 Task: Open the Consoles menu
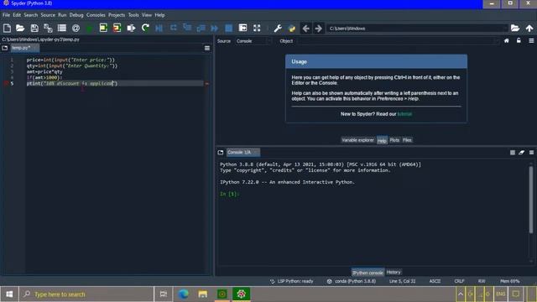(x=96, y=15)
